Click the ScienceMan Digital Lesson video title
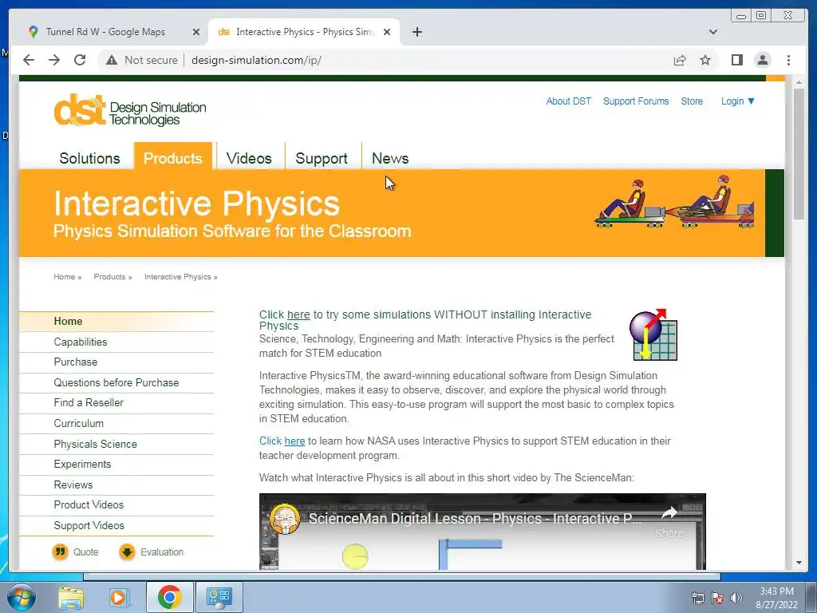 [x=475, y=519]
